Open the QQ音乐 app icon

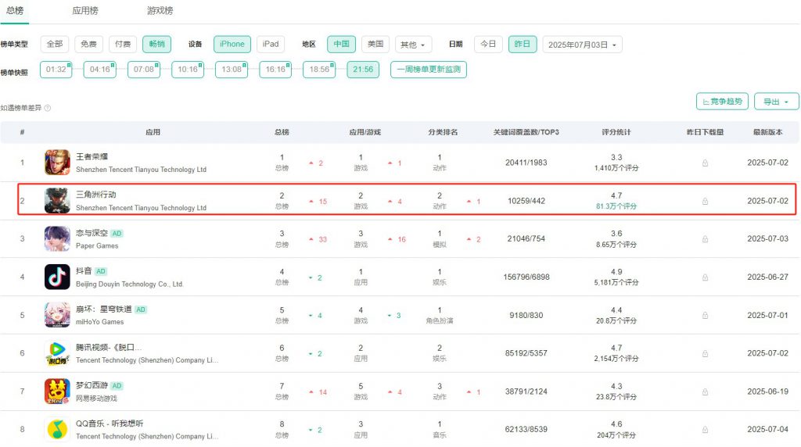click(57, 429)
